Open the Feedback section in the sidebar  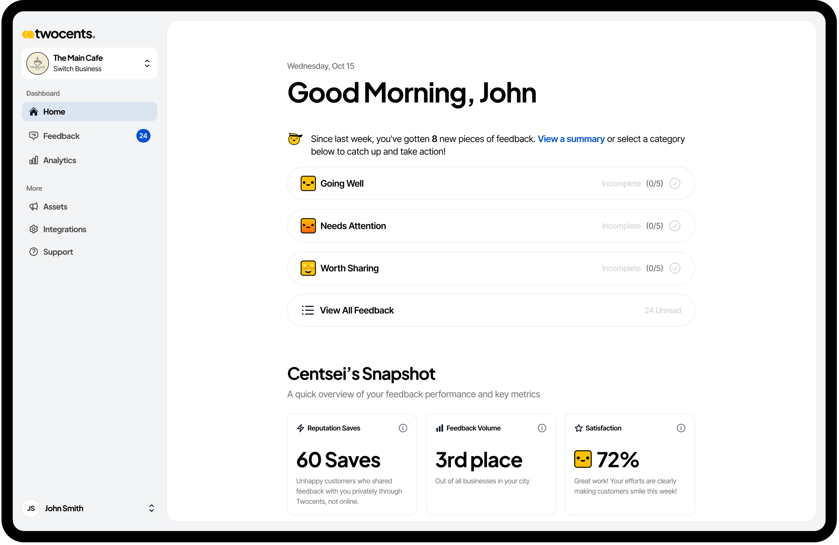[61, 136]
